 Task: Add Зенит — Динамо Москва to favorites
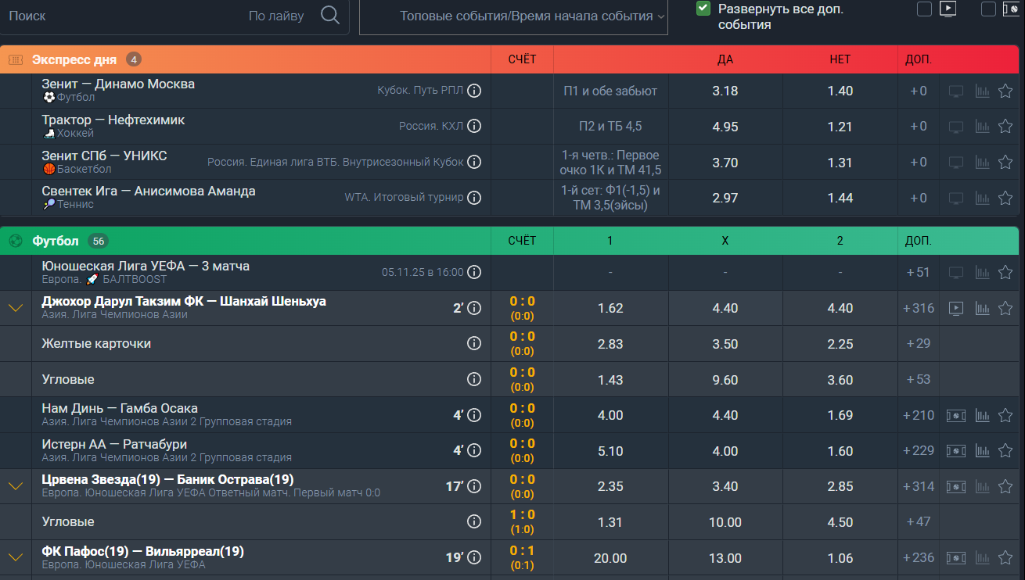click(x=1005, y=91)
